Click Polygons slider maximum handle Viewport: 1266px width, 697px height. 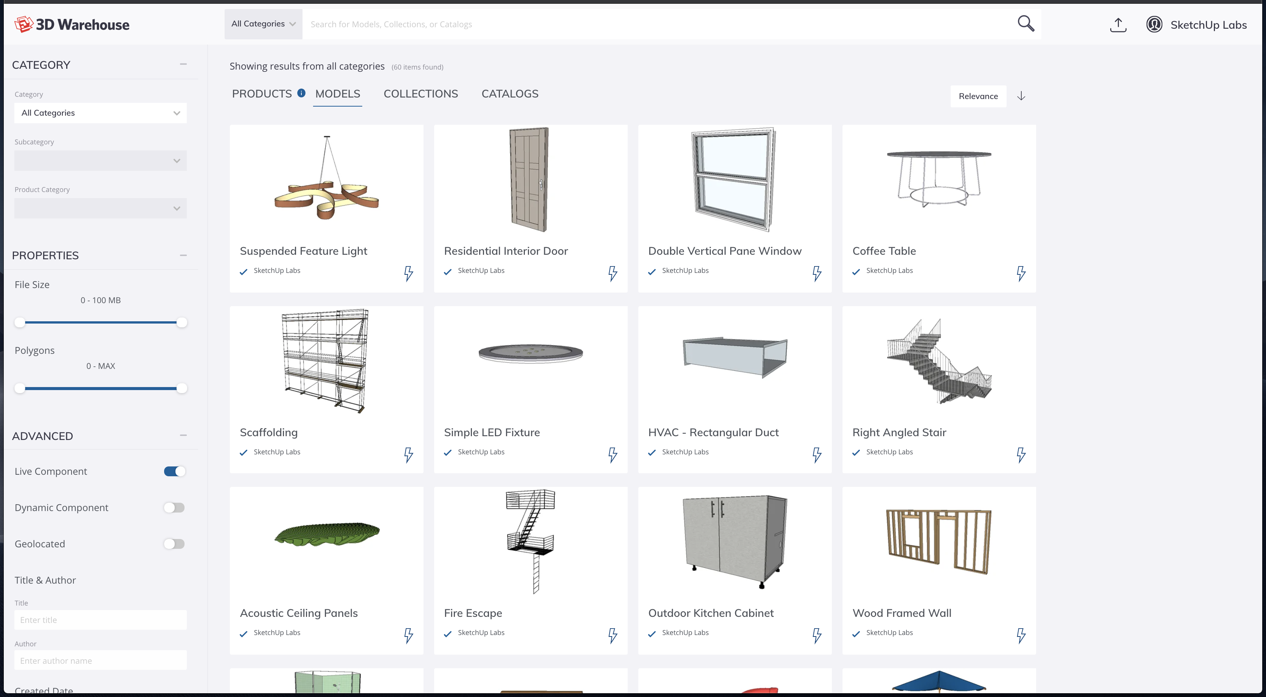click(x=182, y=389)
